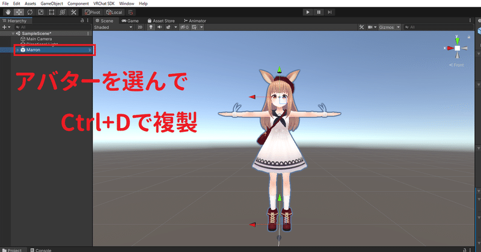Select the Rotate tool
Screen dimensions: 481x252
click(x=29, y=12)
